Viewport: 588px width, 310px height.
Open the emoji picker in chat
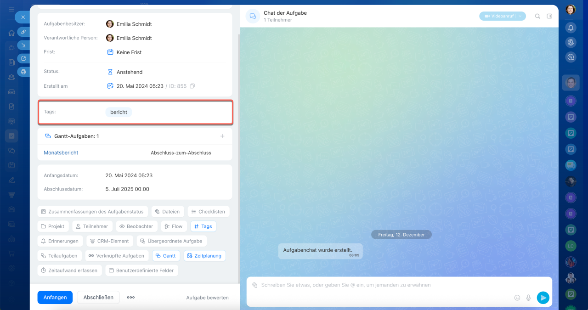click(517, 298)
